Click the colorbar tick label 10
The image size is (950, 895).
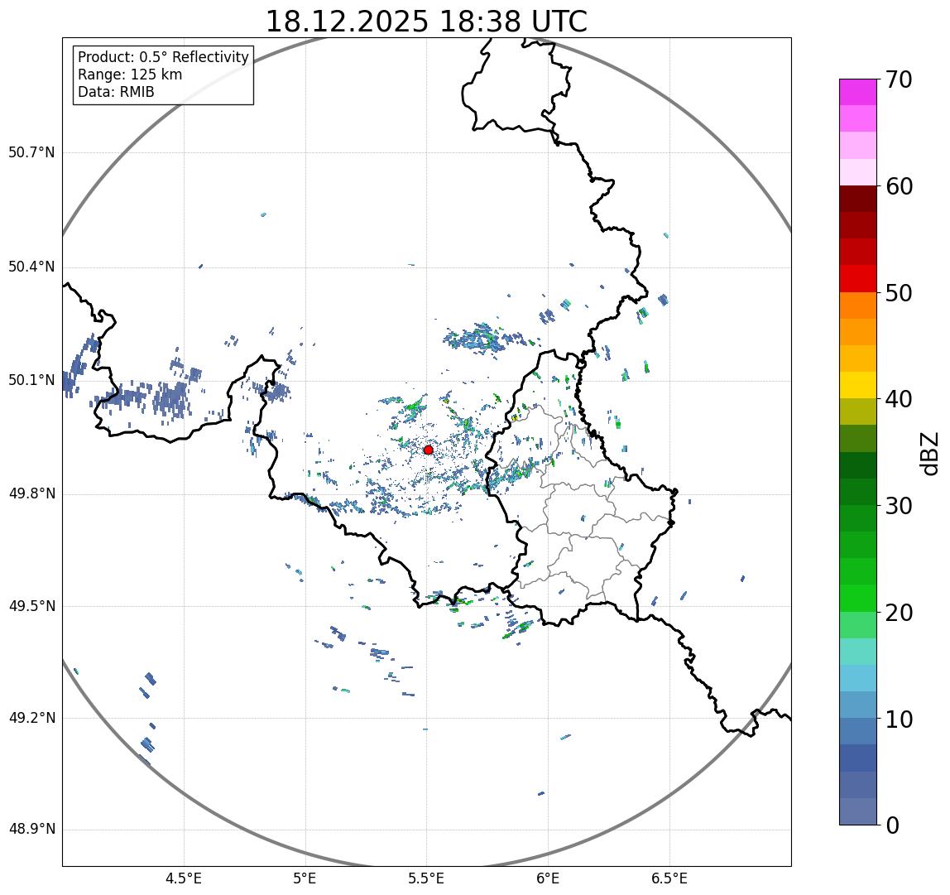[899, 719]
